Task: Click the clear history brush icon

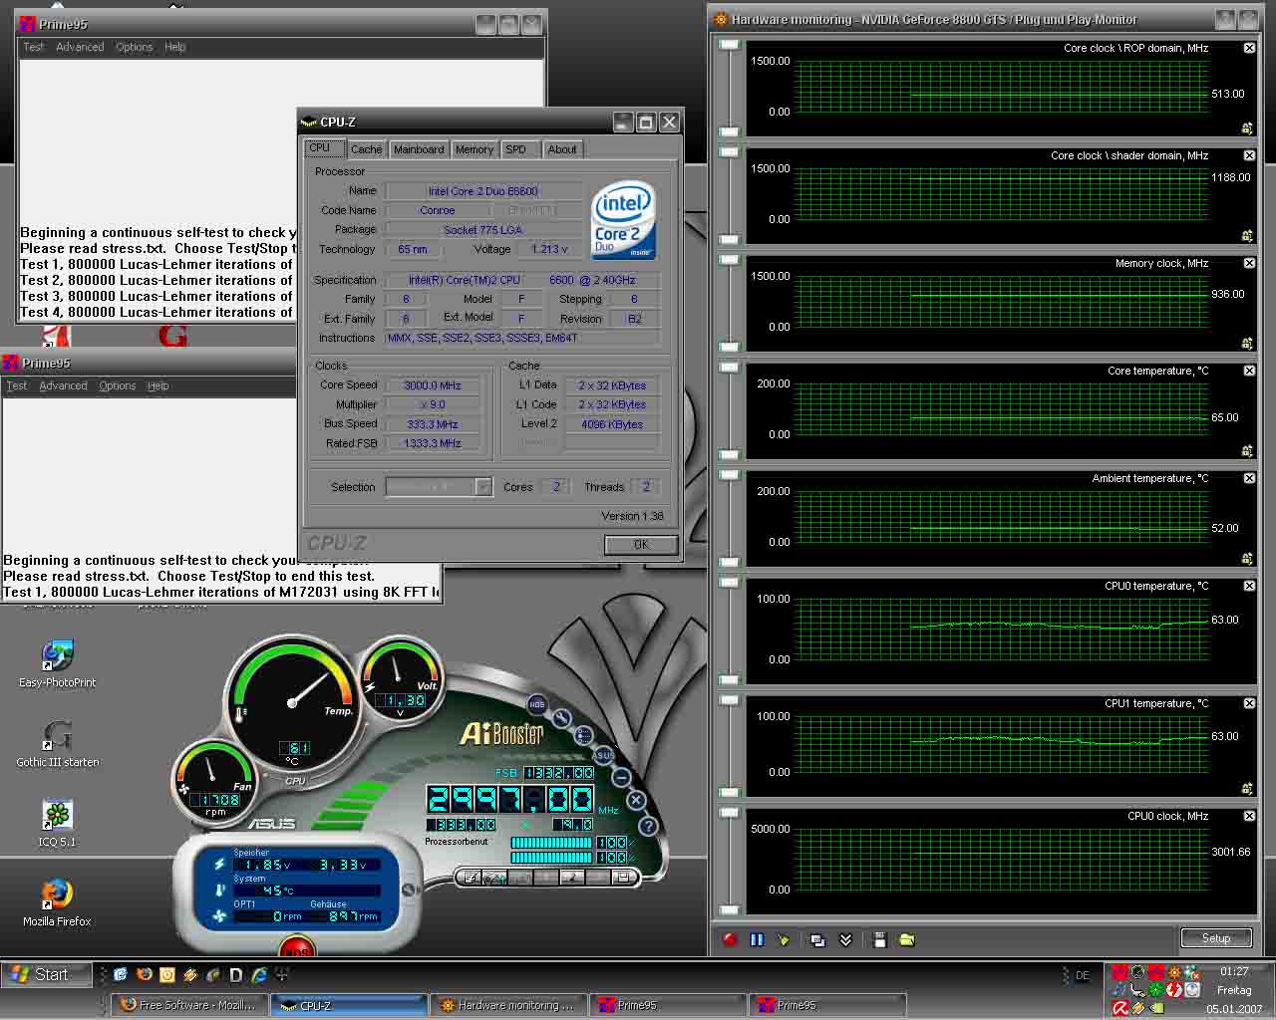Action: tap(784, 939)
